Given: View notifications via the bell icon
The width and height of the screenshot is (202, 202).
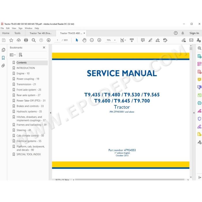Looking at the screenshot, I should [x=183, y=33].
